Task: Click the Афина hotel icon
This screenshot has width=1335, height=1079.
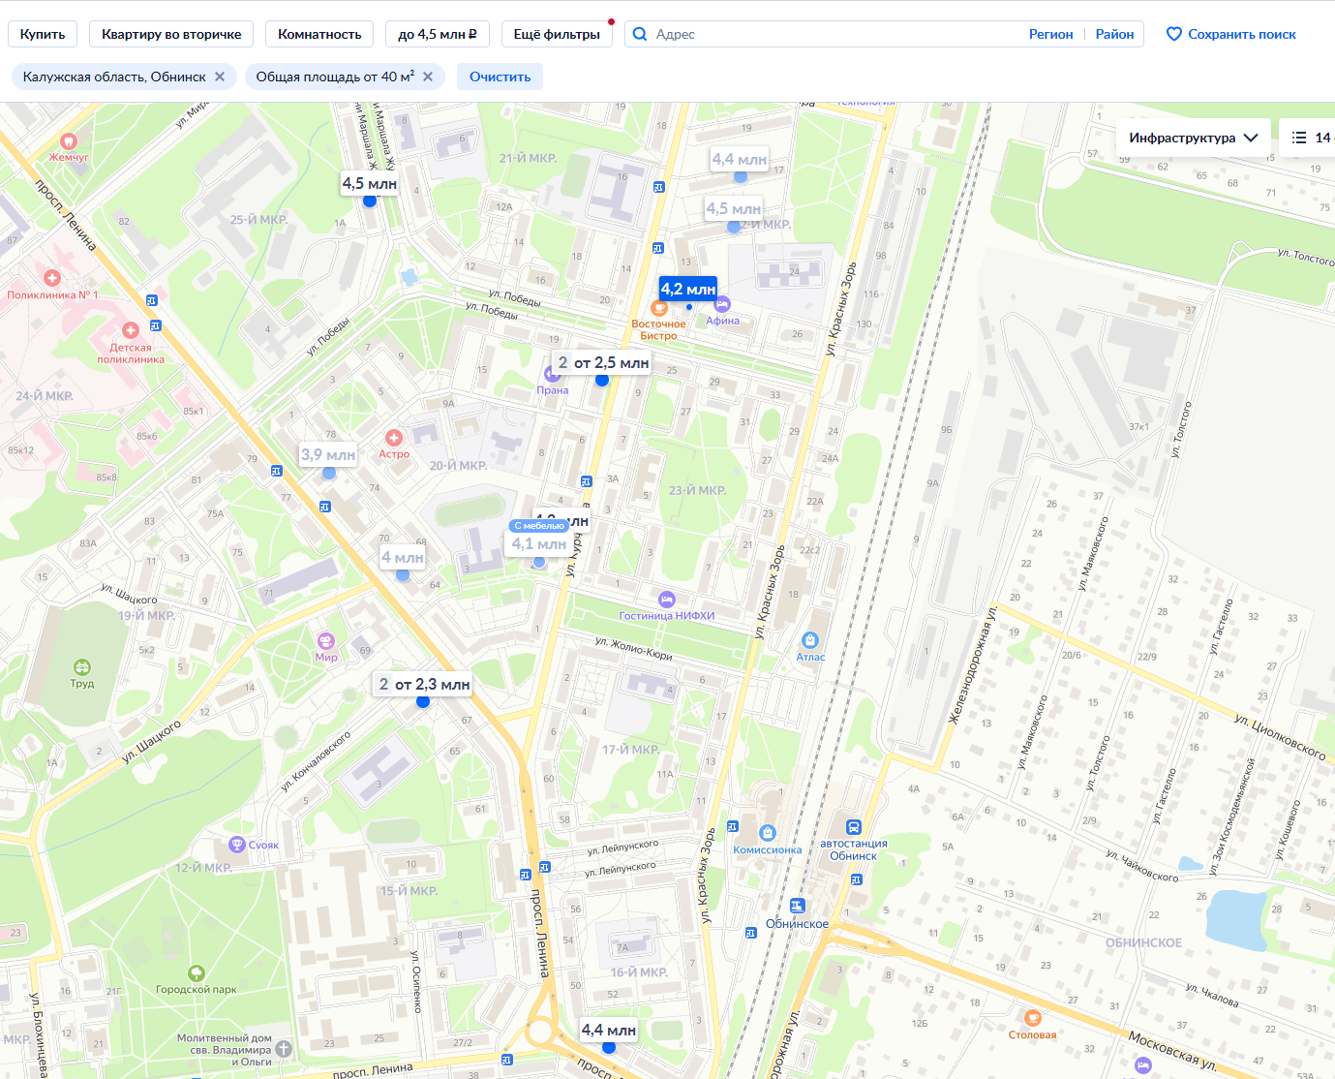Action: tap(722, 305)
